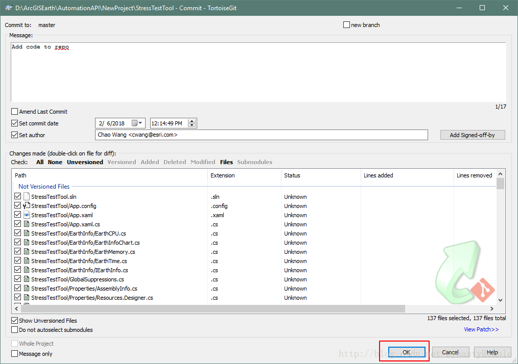Toggle Amend Last Commit checkbox
The image size is (518, 364).
pos(14,112)
